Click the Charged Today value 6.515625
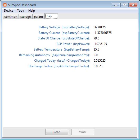The height and width of the screenshot is (140, 140). [100, 61]
